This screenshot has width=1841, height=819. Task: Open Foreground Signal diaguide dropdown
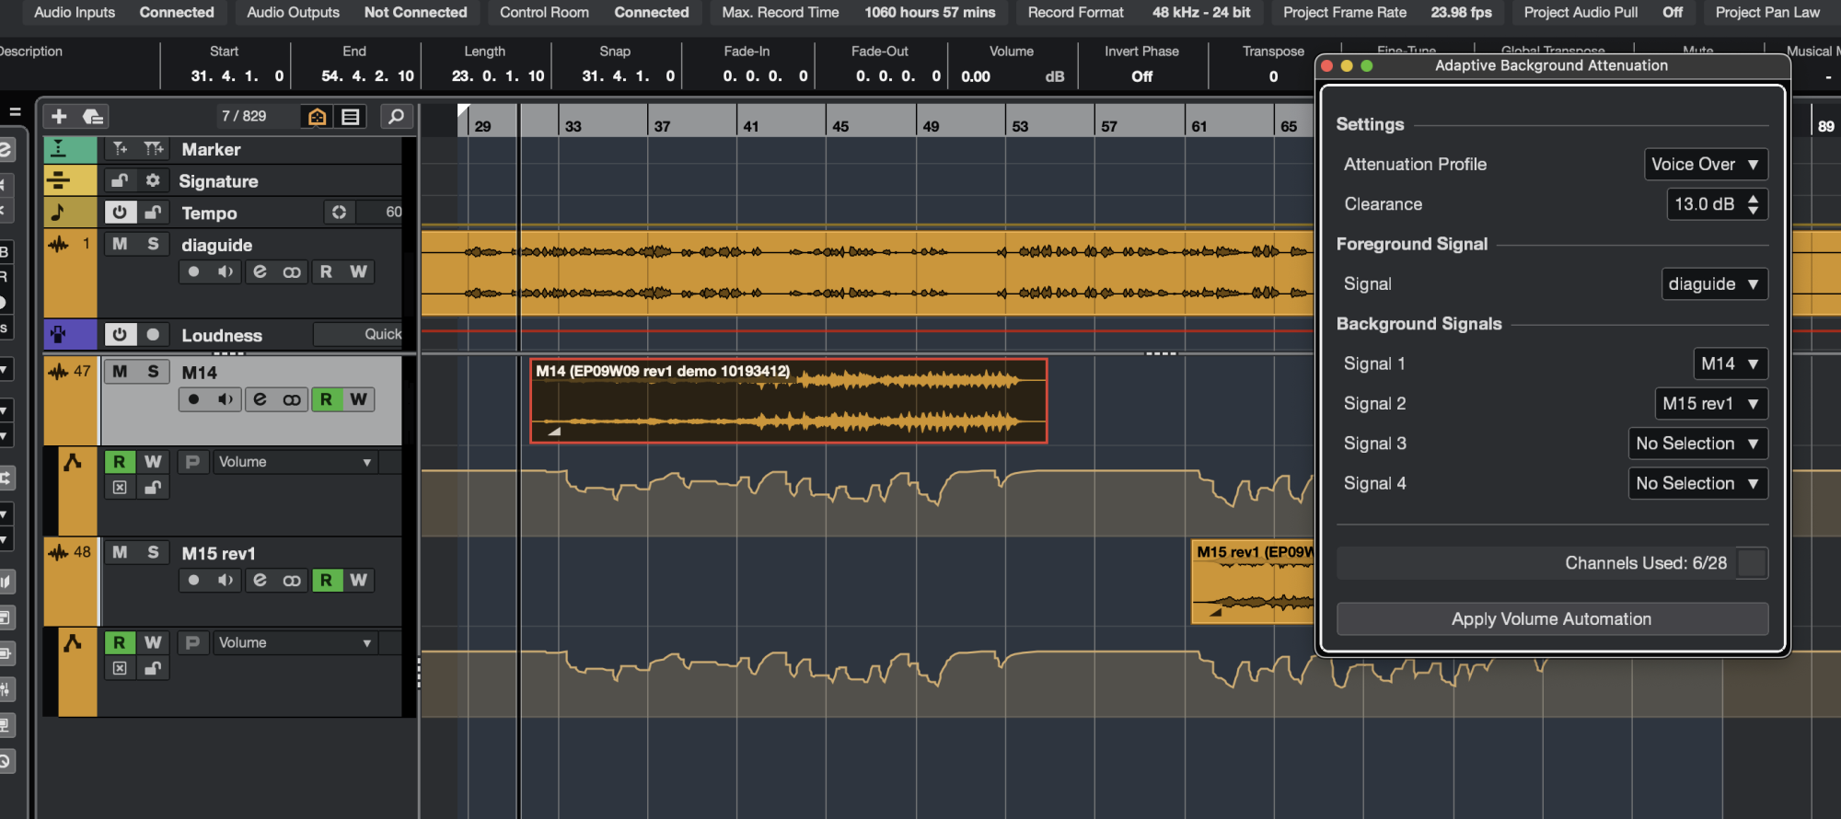click(1714, 284)
